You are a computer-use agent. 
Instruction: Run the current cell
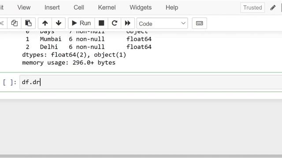pos(81,23)
